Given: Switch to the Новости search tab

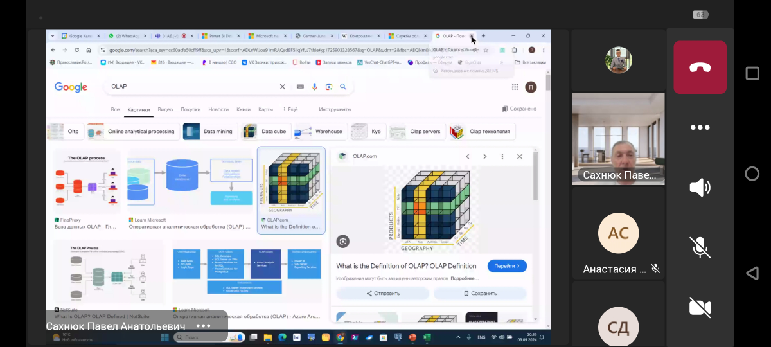Looking at the screenshot, I should pos(218,109).
